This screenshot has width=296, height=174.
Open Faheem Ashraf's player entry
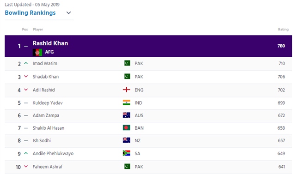(48, 167)
